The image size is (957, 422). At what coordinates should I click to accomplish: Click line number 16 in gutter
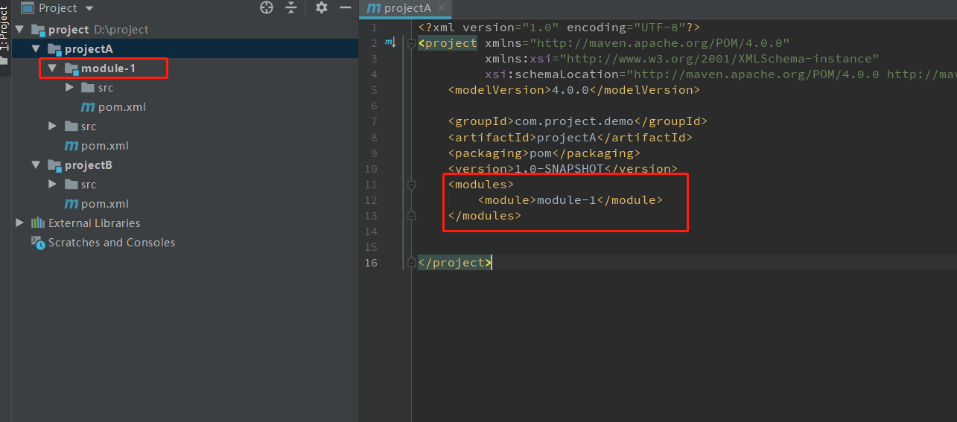coord(370,263)
